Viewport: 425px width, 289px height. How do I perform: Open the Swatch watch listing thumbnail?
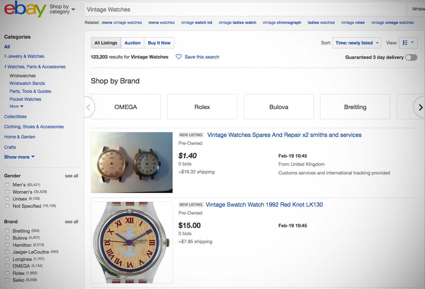point(132,242)
